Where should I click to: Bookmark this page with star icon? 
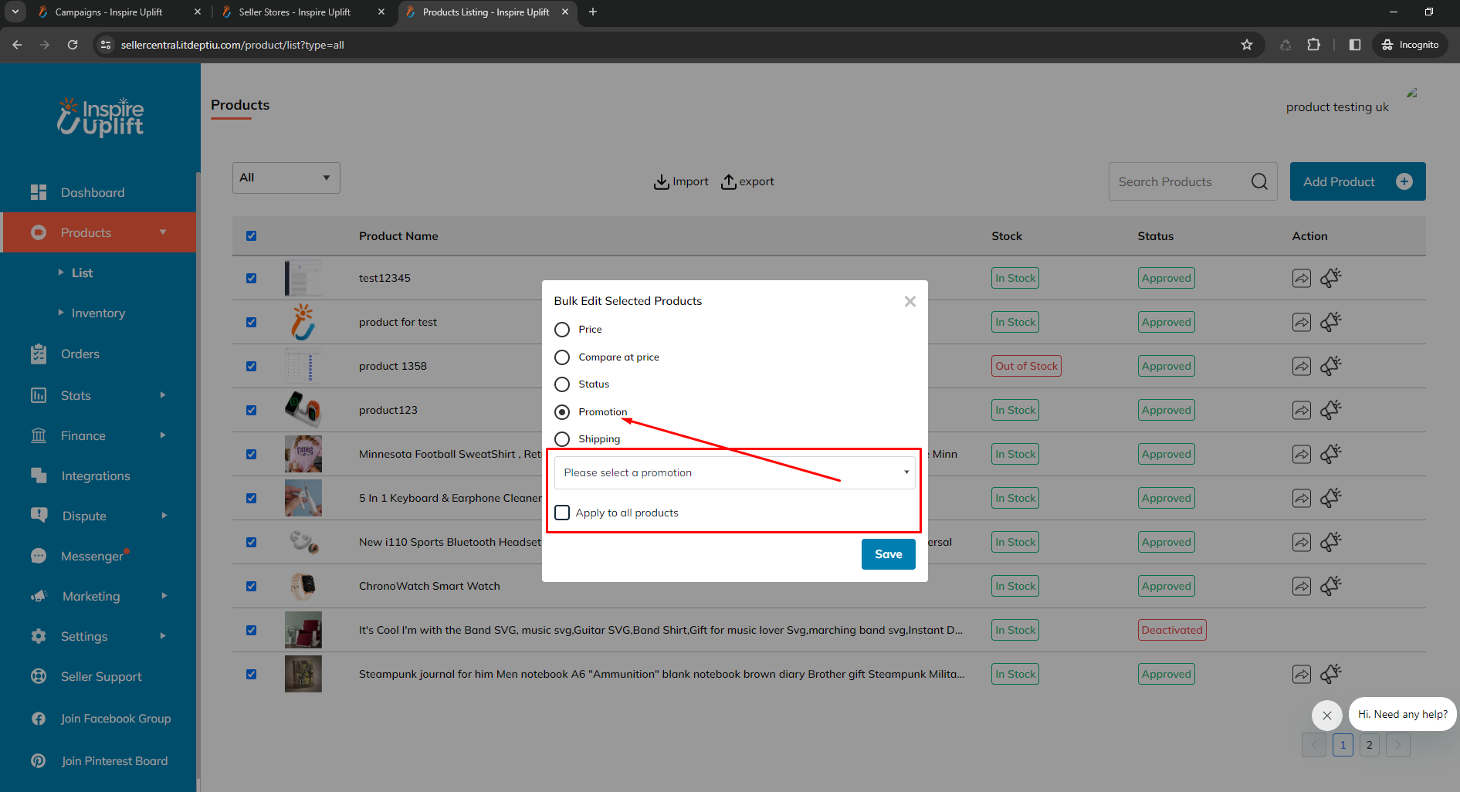(x=1246, y=45)
